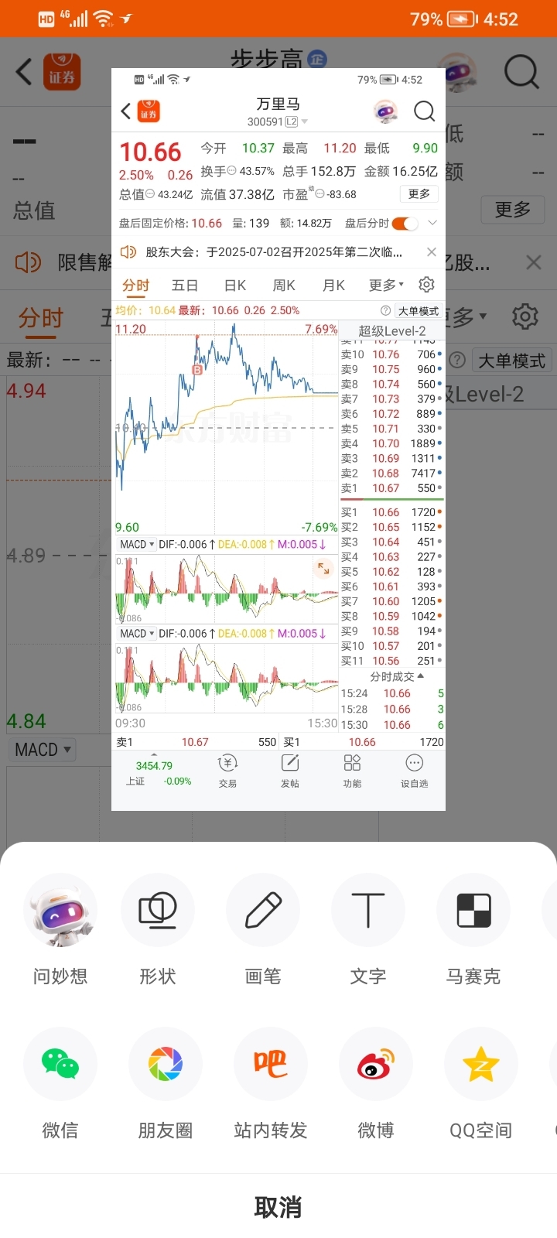Tap the Wi-Fi icon in the top status bar
Image resolution: width=557 pixels, height=1238 pixels.
[103, 18]
